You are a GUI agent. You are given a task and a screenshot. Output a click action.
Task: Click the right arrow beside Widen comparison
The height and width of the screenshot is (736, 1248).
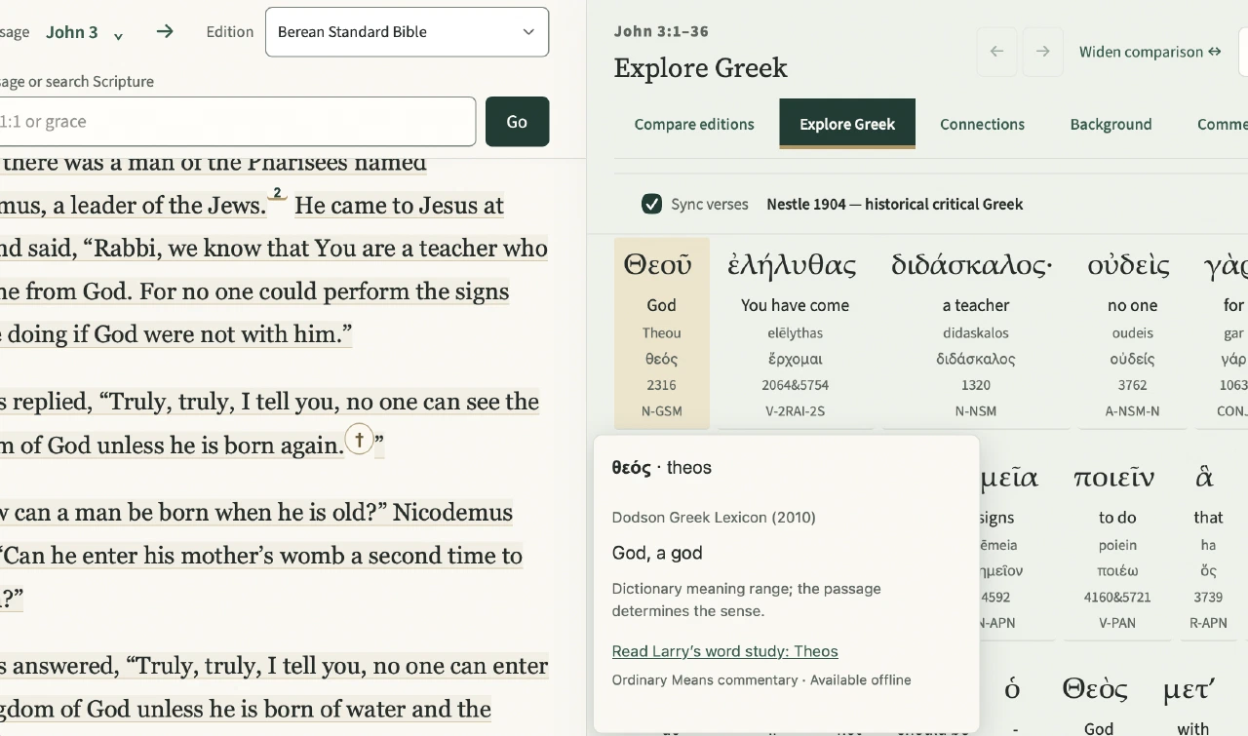[x=1043, y=52]
